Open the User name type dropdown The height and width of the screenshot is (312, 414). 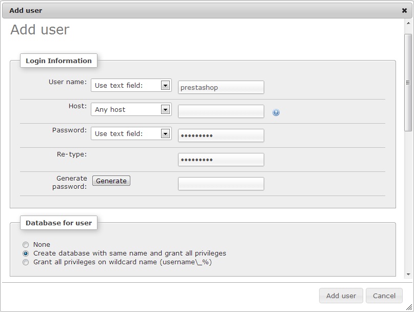point(131,85)
